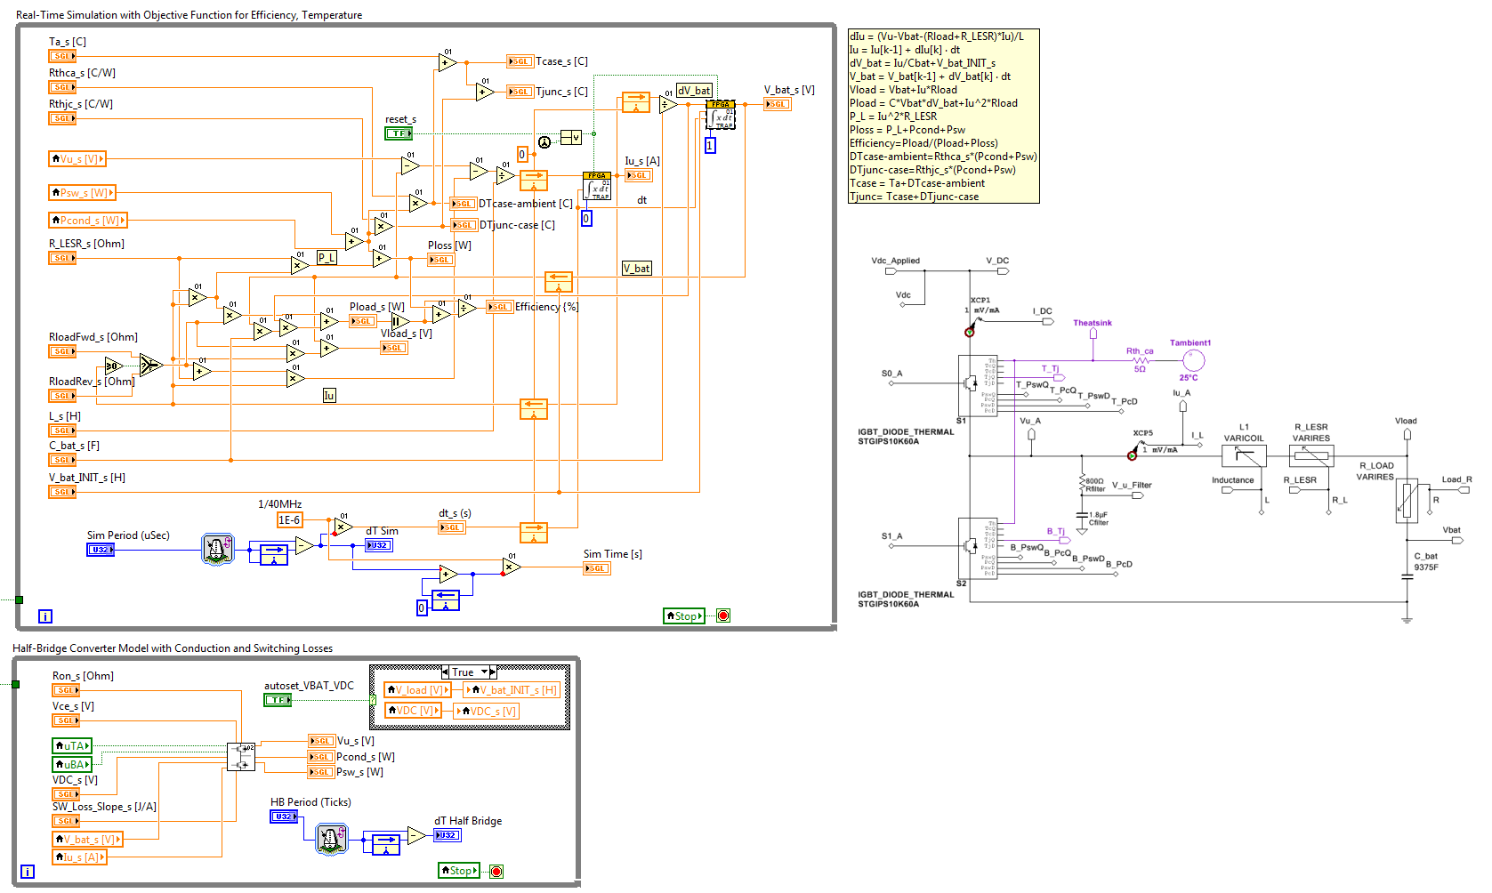The image size is (1492, 893).
Task: Click the R_LESR_s [Ohm] SGL terminal
Action: 62,258
